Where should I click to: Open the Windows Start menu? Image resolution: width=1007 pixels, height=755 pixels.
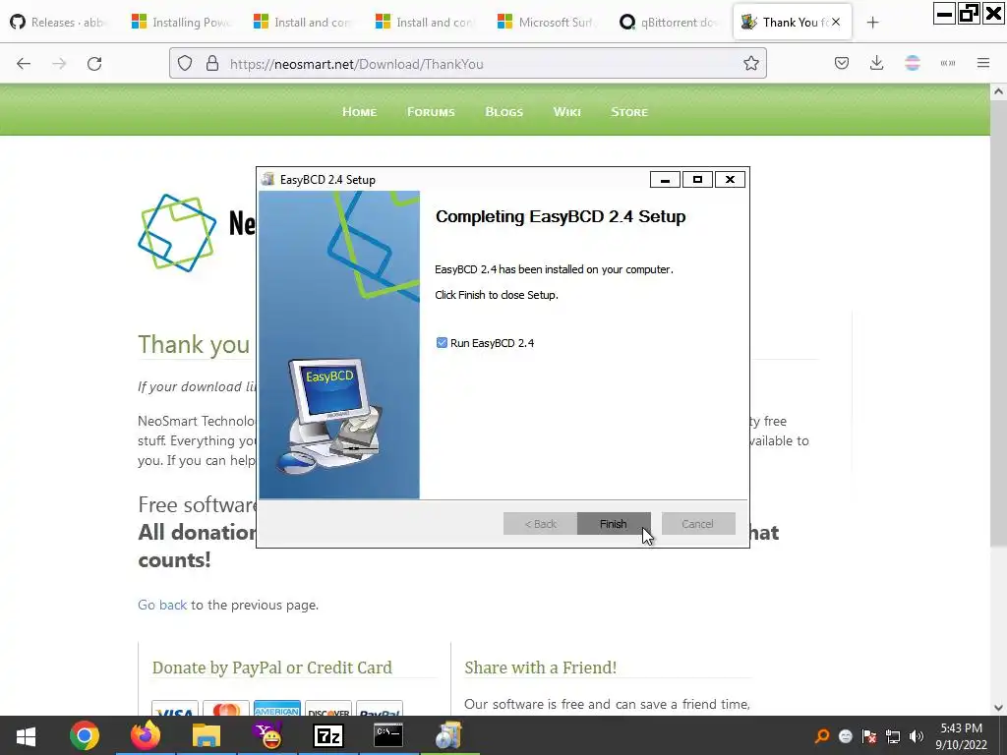(x=26, y=735)
